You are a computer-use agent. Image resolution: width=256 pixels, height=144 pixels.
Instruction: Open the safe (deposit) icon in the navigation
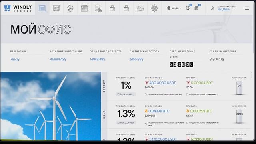click(x=56, y=8)
